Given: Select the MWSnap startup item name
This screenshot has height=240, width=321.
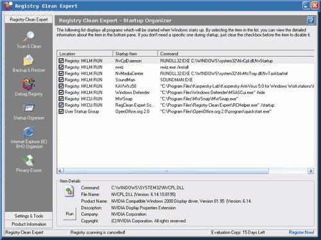Looking at the screenshot, I should pyautogui.click(x=124, y=99).
